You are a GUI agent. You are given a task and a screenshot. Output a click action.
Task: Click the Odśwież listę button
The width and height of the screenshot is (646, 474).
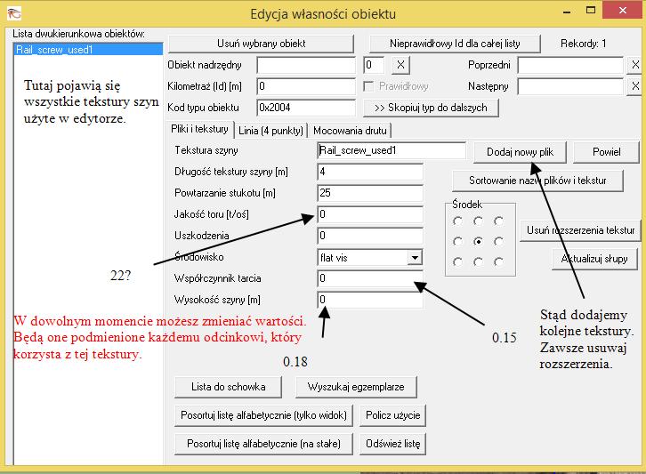click(392, 444)
